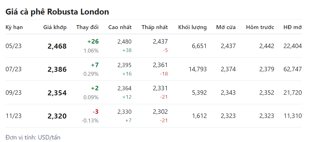Image resolution: width=309 pixels, height=142 pixels.
Task: Select the 05/23 contract term
Action: [13, 46]
